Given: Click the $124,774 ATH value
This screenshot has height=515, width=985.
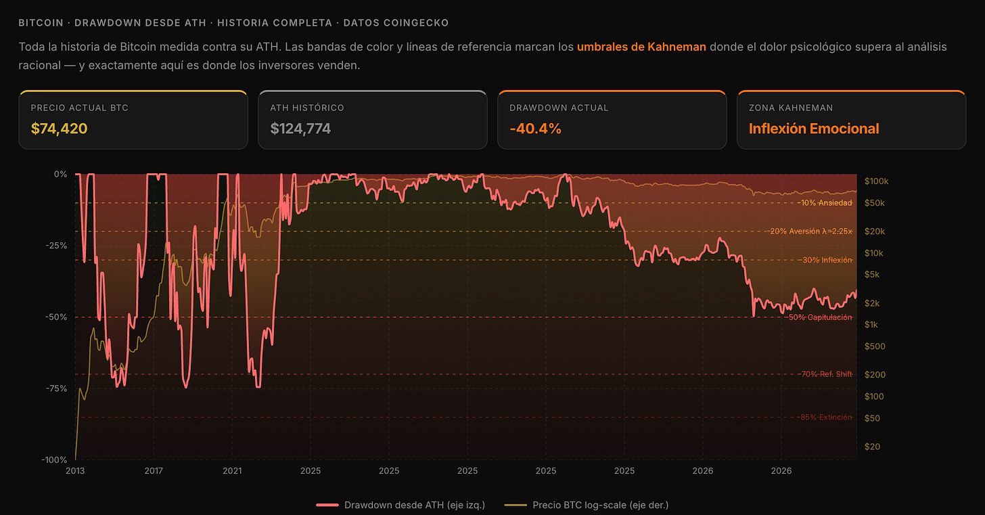Looking at the screenshot, I should [x=300, y=128].
